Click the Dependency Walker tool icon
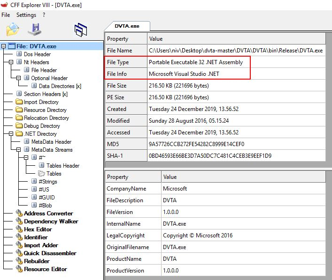The height and width of the screenshot is (280, 332). 19,221
